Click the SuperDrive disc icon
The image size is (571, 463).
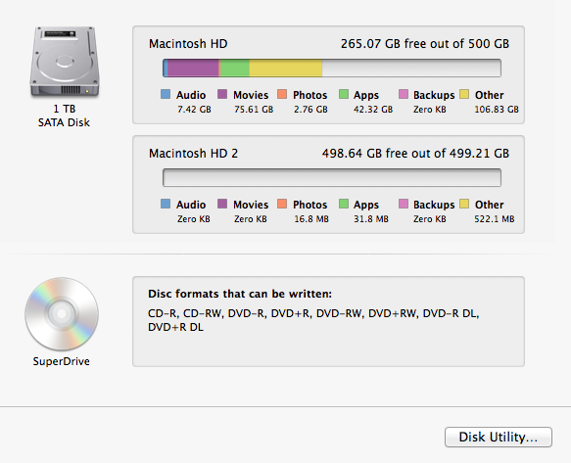click(62, 314)
